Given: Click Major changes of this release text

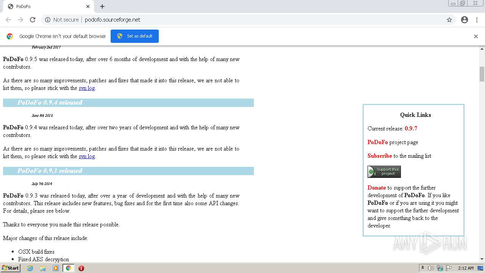Looking at the screenshot, I should [x=45, y=238].
